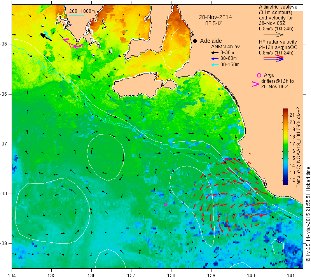Click the magenta drifter track near 135.5 longitude

click(73, 43)
